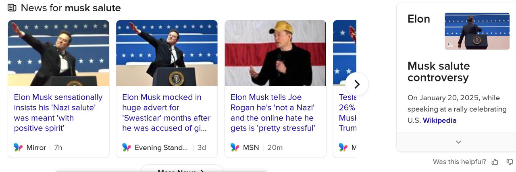Expand the Musk salute controversy panel chevron

pyautogui.click(x=458, y=142)
